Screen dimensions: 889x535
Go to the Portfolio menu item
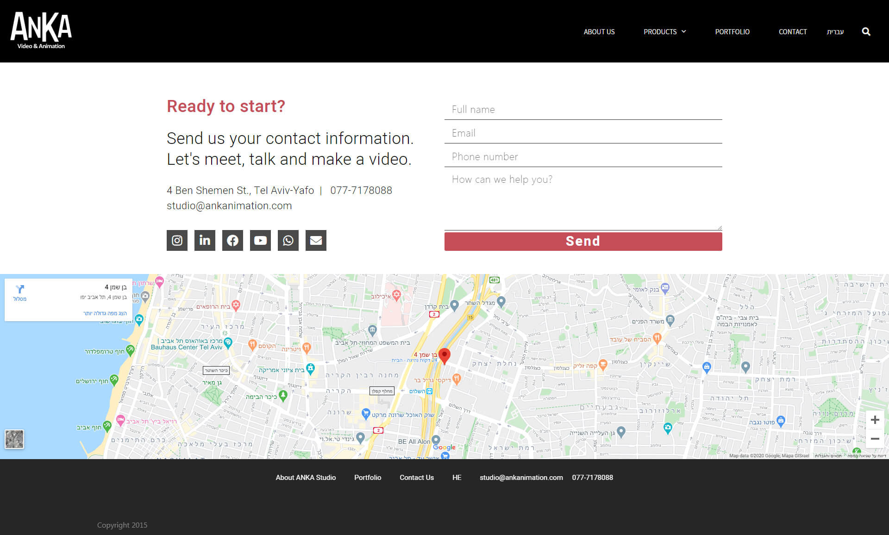pyautogui.click(x=732, y=31)
